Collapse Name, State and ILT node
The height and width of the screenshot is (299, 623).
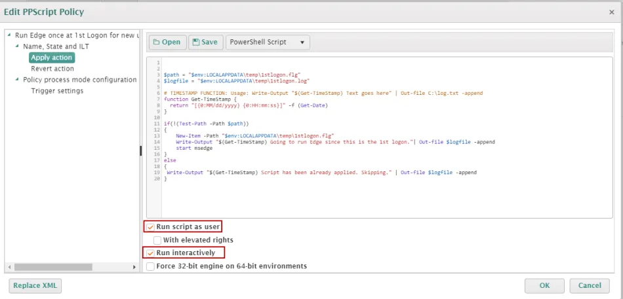[x=17, y=46]
